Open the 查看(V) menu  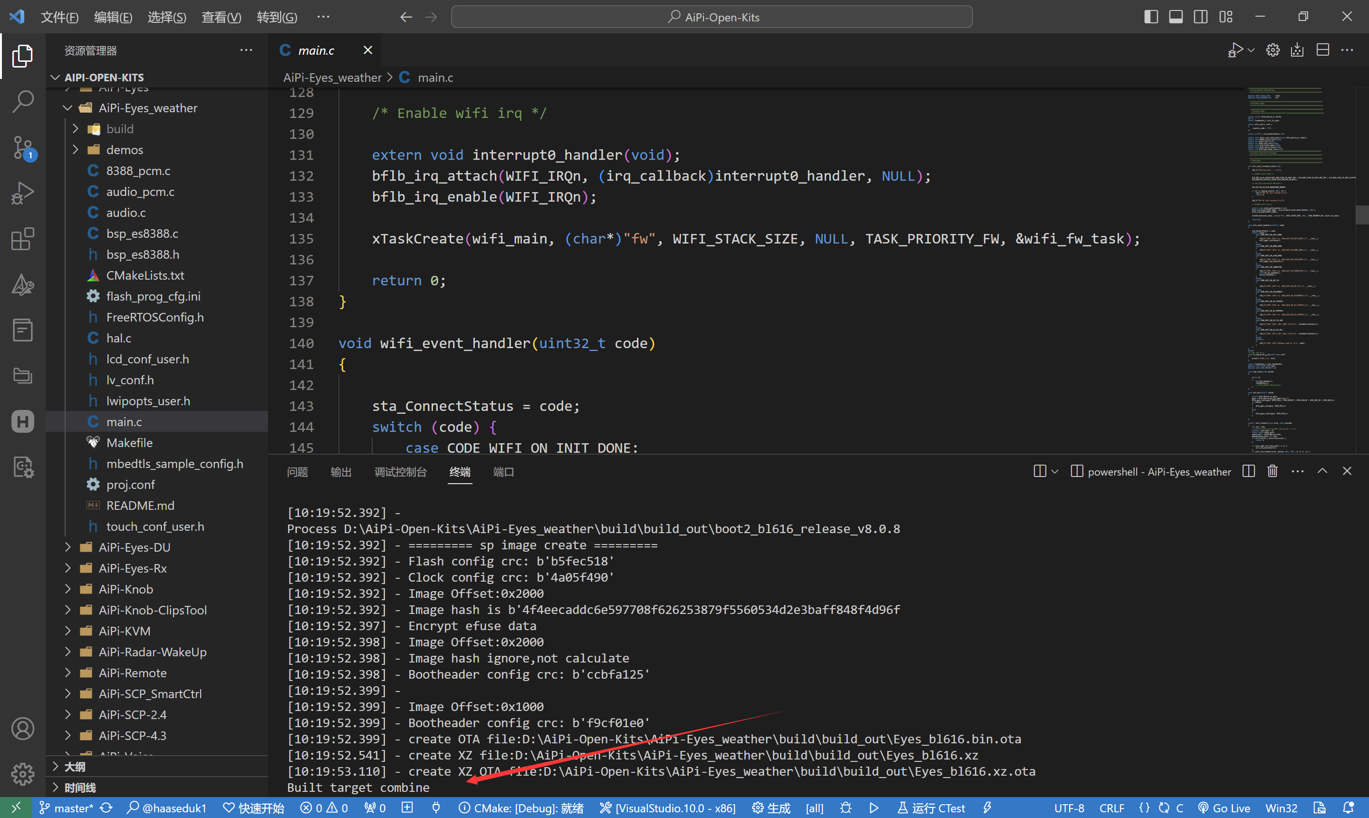(221, 17)
